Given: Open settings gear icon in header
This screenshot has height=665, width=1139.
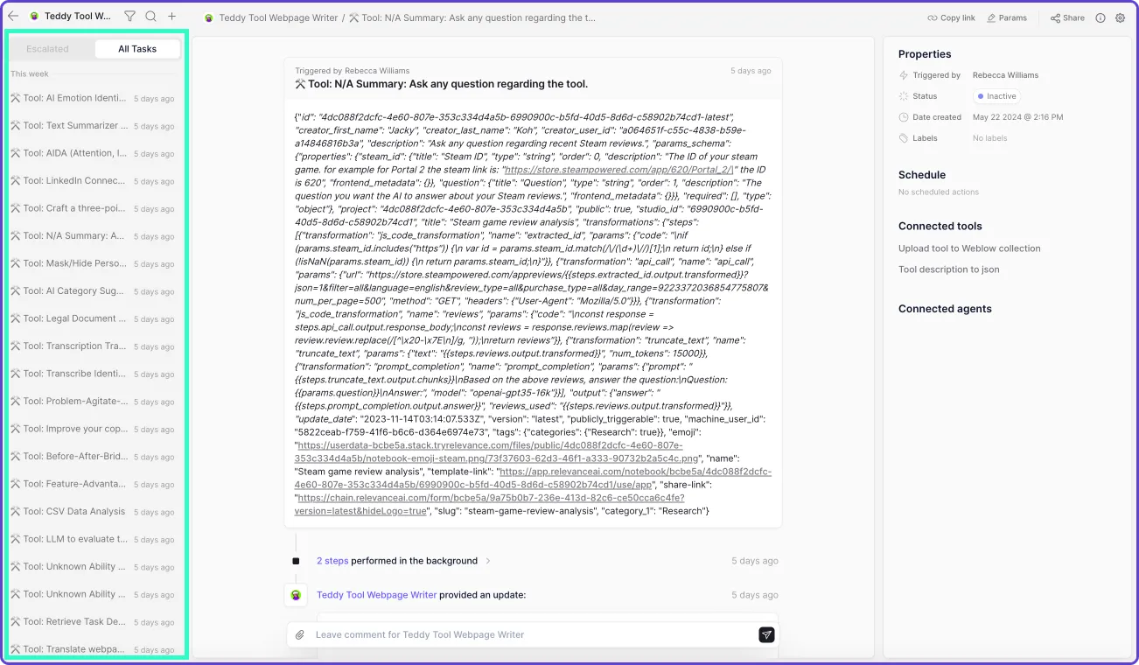Looking at the screenshot, I should [x=1121, y=17].
